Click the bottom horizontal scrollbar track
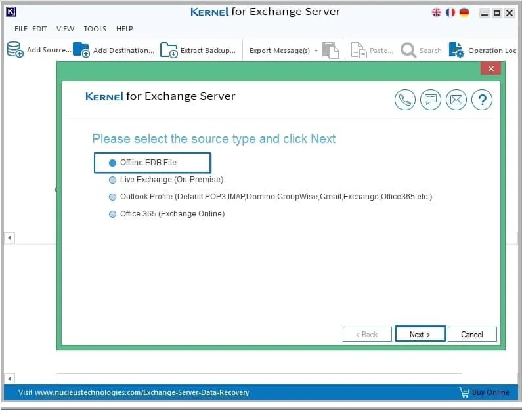Screen dimensions: 522x410 [259, 379]
